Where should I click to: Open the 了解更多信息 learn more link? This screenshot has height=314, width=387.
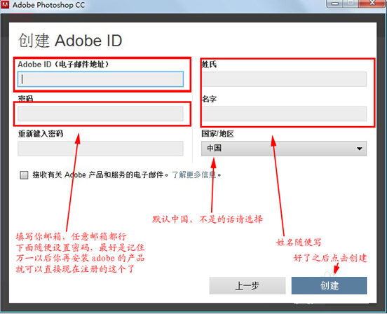click(194, 175)
